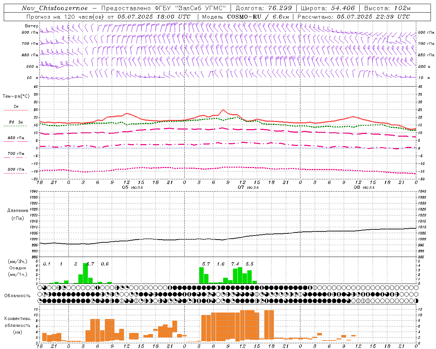
Task: Click the calculation time 05.07.2025 22:39 UTC
Action: (x=373, y=17)
